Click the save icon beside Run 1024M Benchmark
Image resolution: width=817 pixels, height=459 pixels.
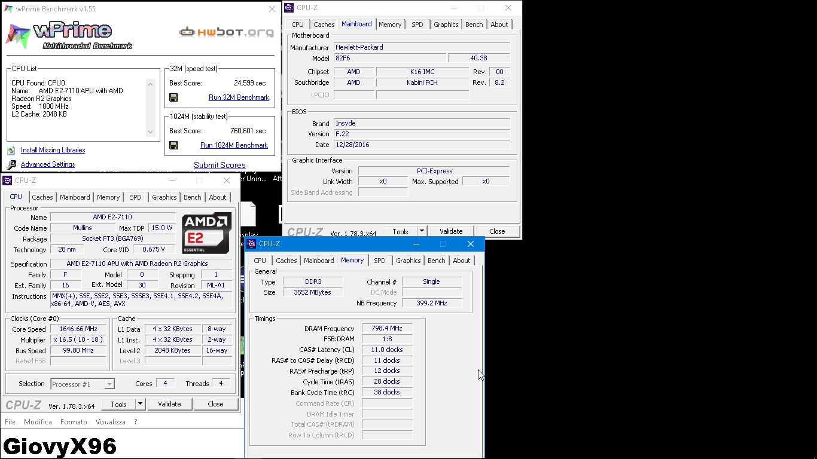point(173,145)
